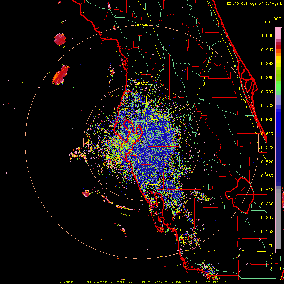Click the Correlation Coefficient KTBW product title
The width and height of the screenshot is (284, 284).
tap(143, 282)
